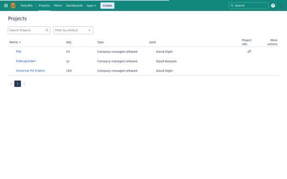Go to next page arrow

(24, 84)
